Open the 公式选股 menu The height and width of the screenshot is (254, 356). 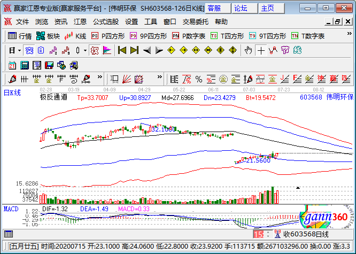(106, 22)
